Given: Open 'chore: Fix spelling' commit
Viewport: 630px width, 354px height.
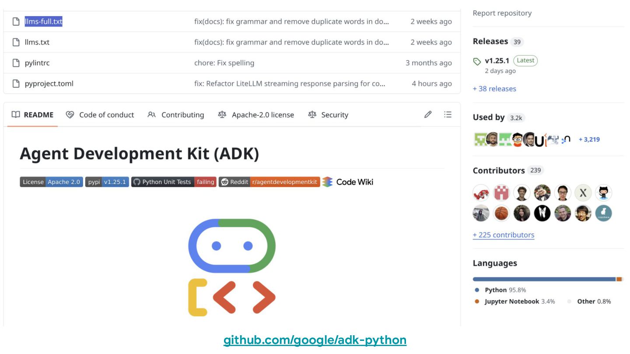Looking at the screenshot, I should [224, 63].
